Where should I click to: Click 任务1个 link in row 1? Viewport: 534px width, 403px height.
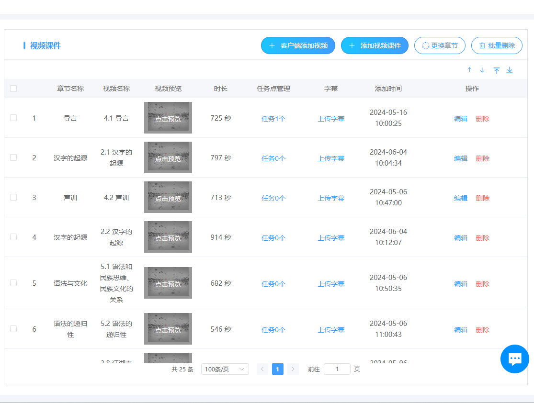pos(273,119)
